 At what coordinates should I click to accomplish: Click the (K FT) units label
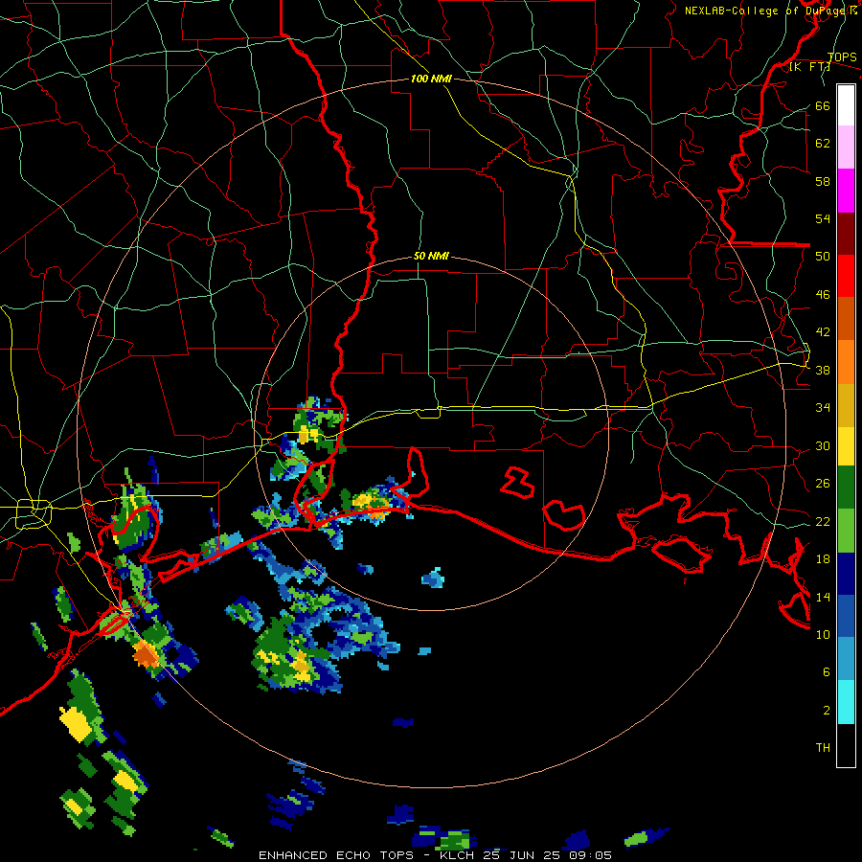click(809, 66)
